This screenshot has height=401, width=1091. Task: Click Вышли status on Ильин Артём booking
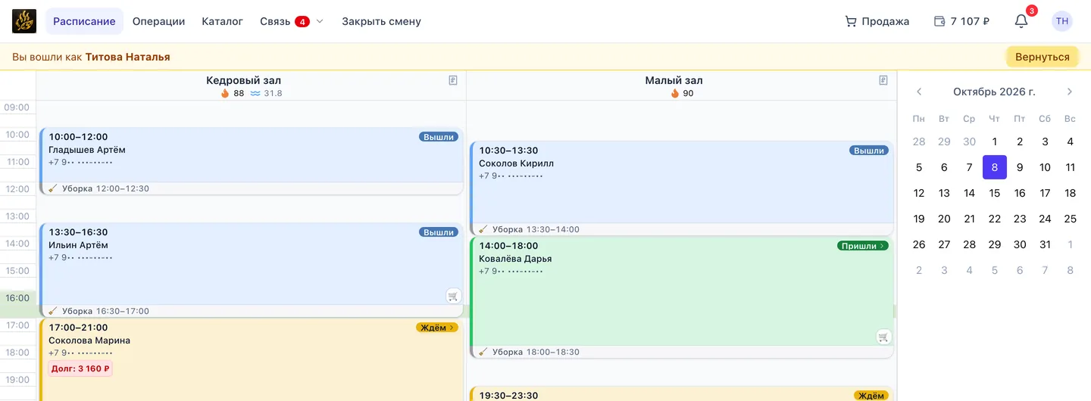[x=439, y=232]
